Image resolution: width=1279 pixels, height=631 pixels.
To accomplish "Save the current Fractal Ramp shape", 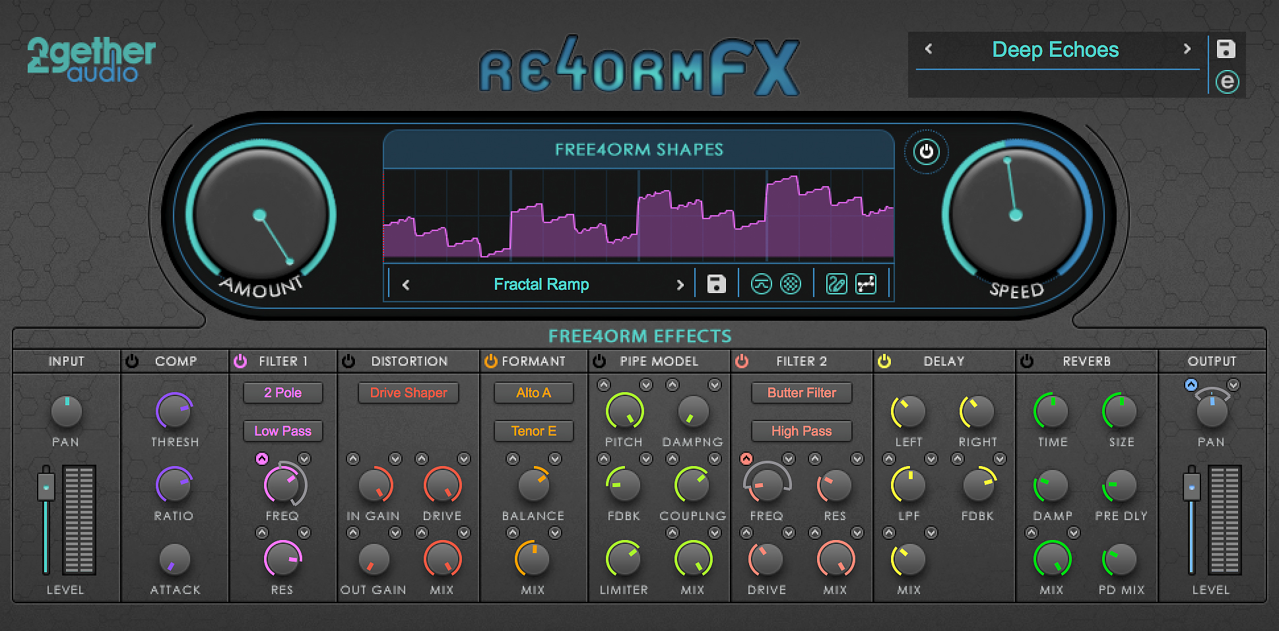I will tap(716, 284).
